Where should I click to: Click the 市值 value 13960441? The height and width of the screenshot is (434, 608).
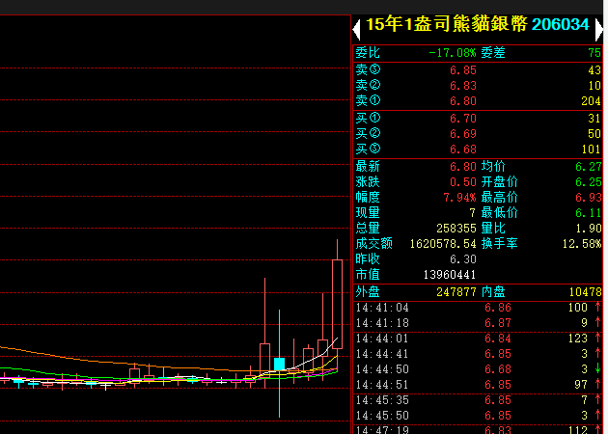tap(450, 275)
